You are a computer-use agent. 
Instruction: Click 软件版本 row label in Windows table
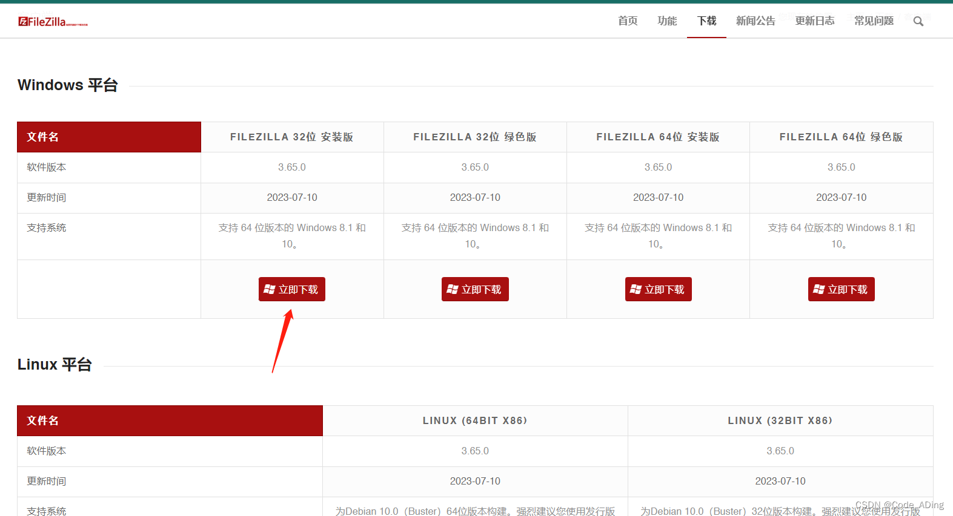coord(47,168)
